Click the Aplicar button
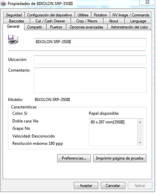This screenshot has width=156, height=193. [x=140, y=186]
